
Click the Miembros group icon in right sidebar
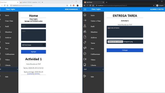[85, 32]
